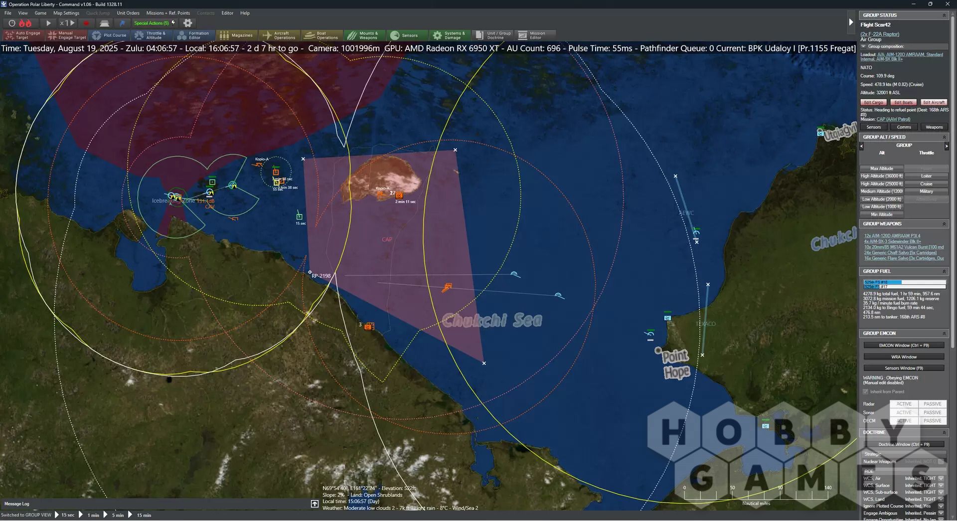Set Sonar EMCON to PASSIVE
Screen dimensions: 957x521
932,412
